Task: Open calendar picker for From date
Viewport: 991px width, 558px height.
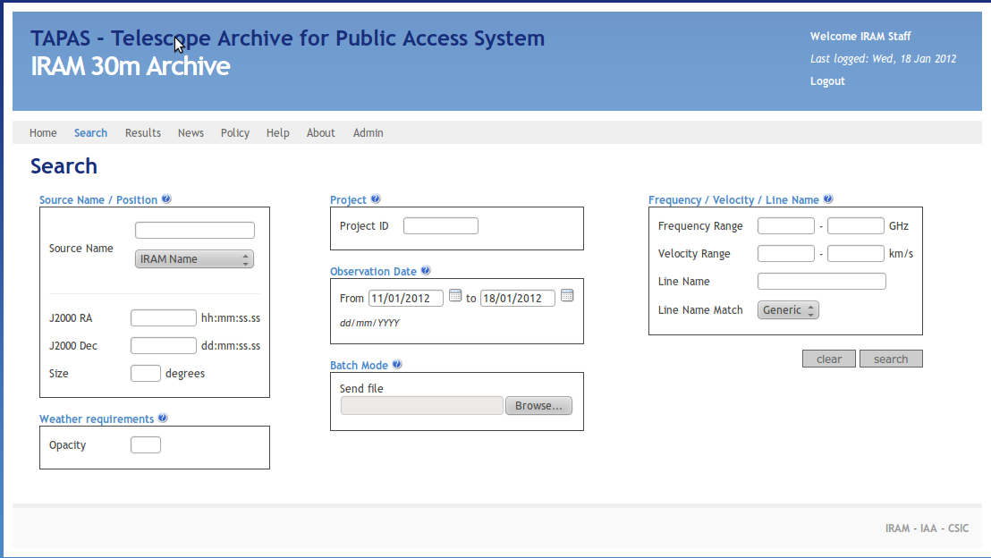Action: (x=454, y=296)
